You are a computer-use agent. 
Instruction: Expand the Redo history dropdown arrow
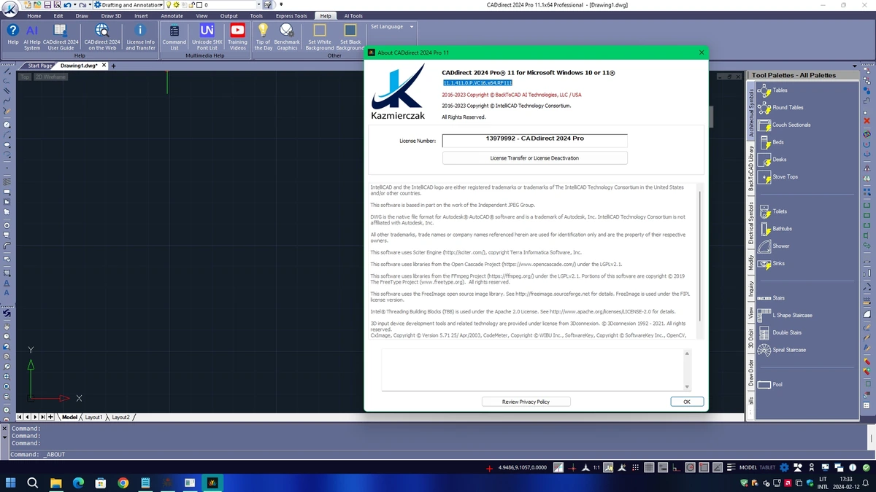click(89, 5)
